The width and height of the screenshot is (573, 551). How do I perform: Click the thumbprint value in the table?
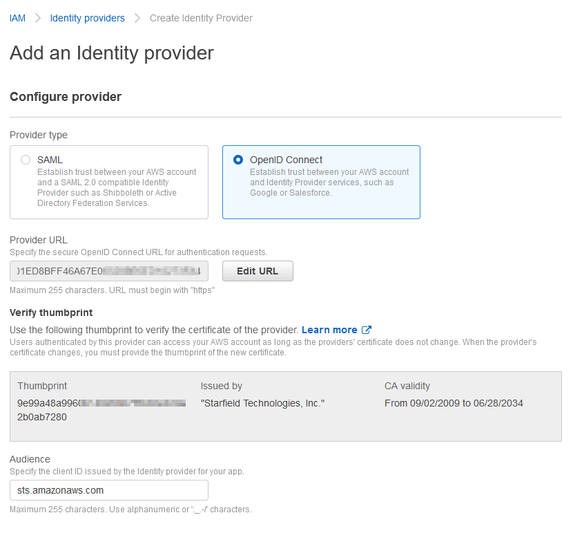[101, 410]
